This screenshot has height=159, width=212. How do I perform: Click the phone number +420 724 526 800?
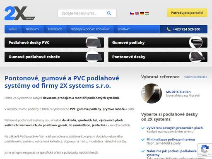186,29
